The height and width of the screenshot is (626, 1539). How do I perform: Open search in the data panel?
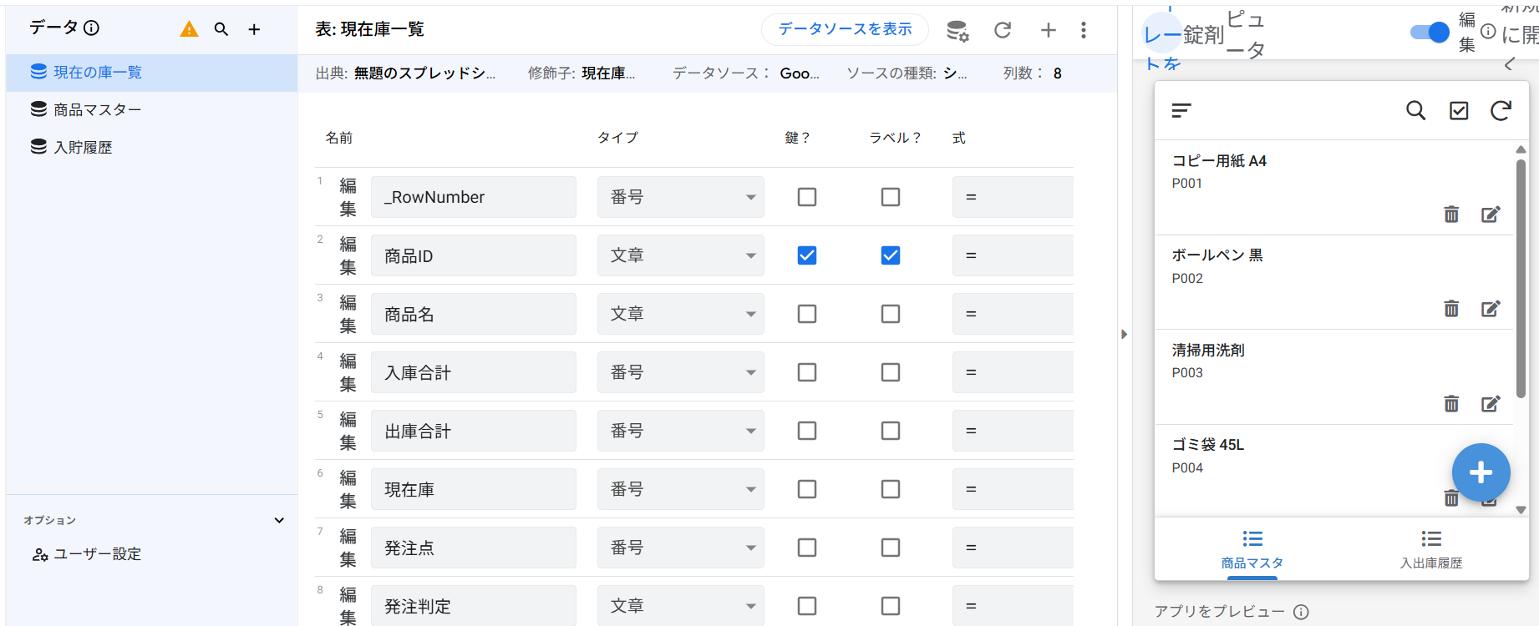[221, 29]
